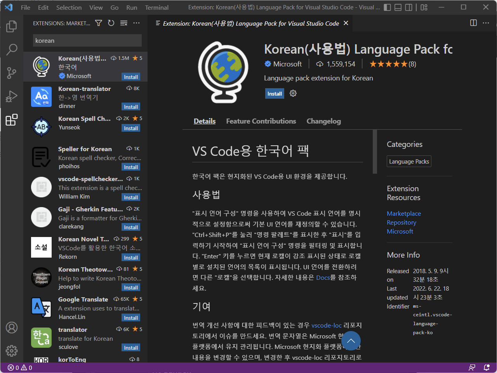497x373 pixels.
Task: Switch to Feature Contributions tab
Action: (x=261, y=121)
